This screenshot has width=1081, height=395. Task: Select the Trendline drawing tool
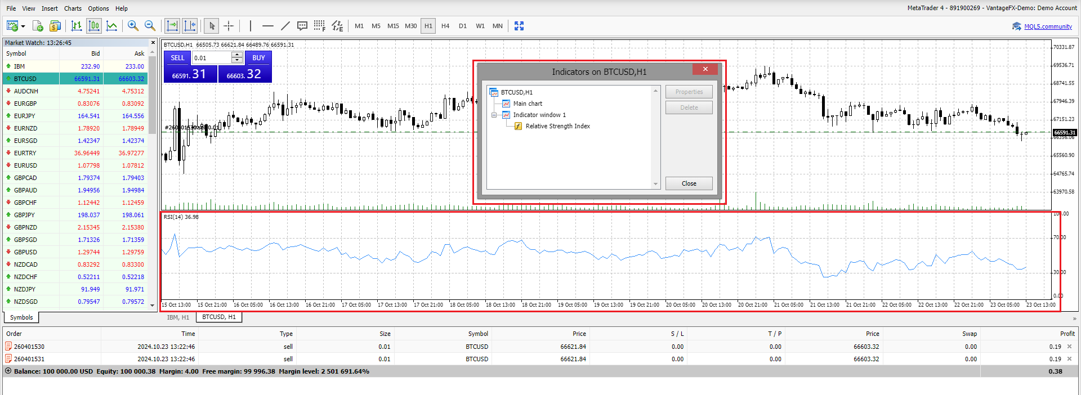(x=285, y=26)
